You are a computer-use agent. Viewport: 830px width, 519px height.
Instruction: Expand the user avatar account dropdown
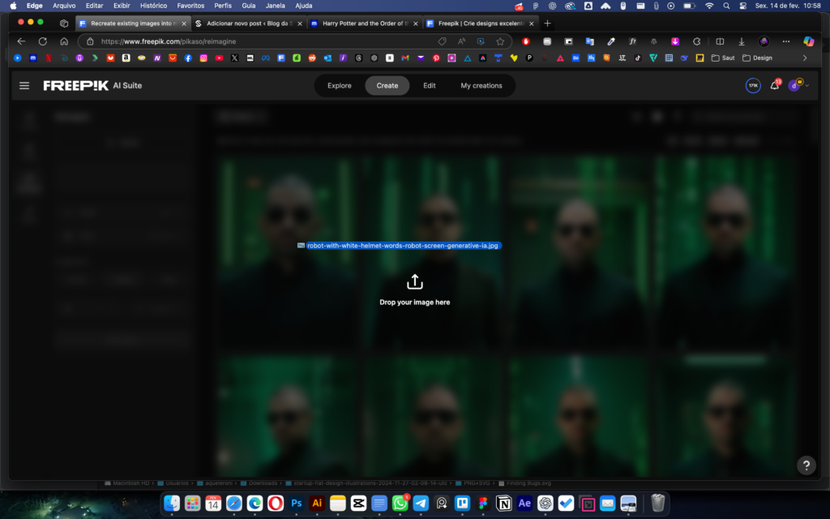coord(798,85)
